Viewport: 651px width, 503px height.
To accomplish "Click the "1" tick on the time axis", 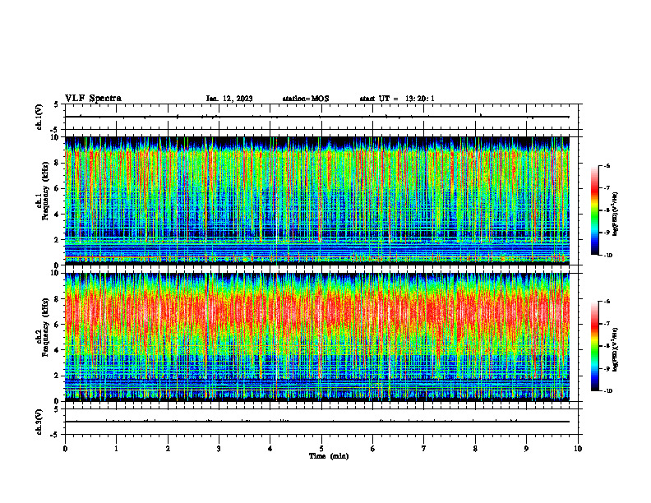I will point(116,449).
